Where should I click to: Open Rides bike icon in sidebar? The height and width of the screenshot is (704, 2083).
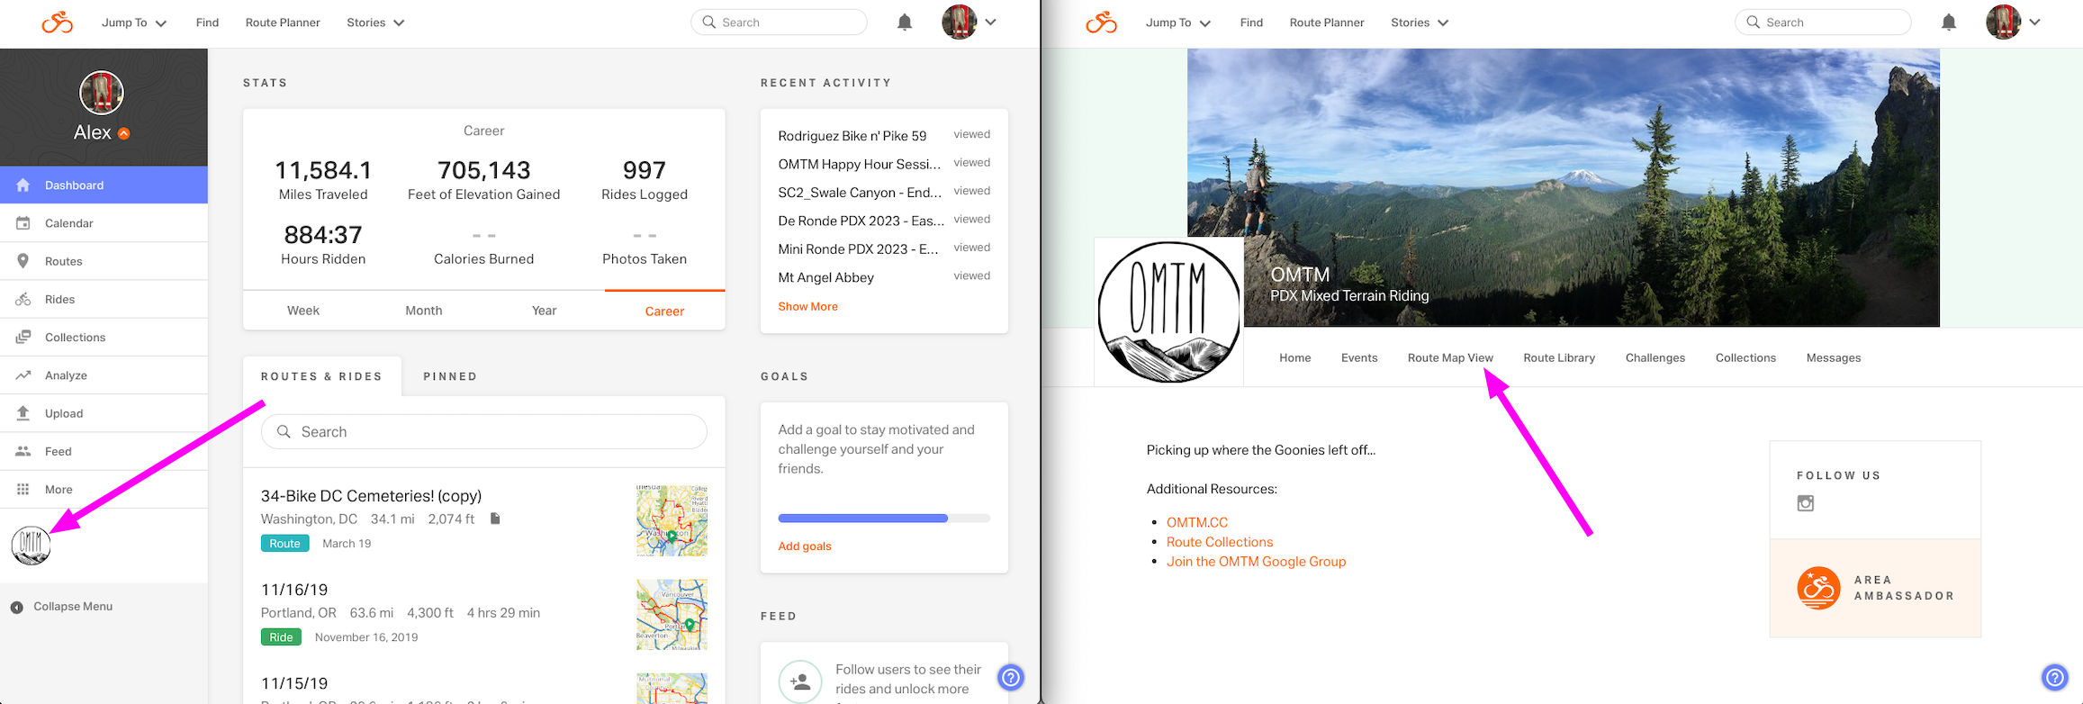[23, 299]
